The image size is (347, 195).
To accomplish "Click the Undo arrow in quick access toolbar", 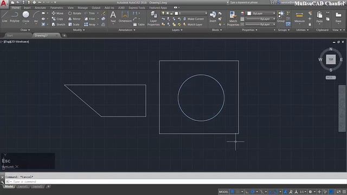I will point(40,2).
